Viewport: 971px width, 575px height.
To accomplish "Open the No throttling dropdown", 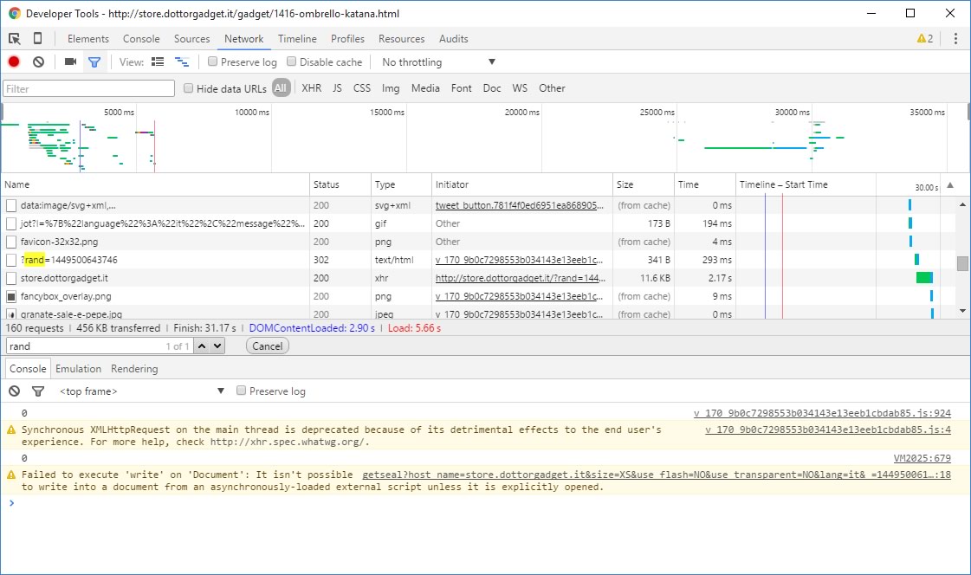I will coord(439,61).
